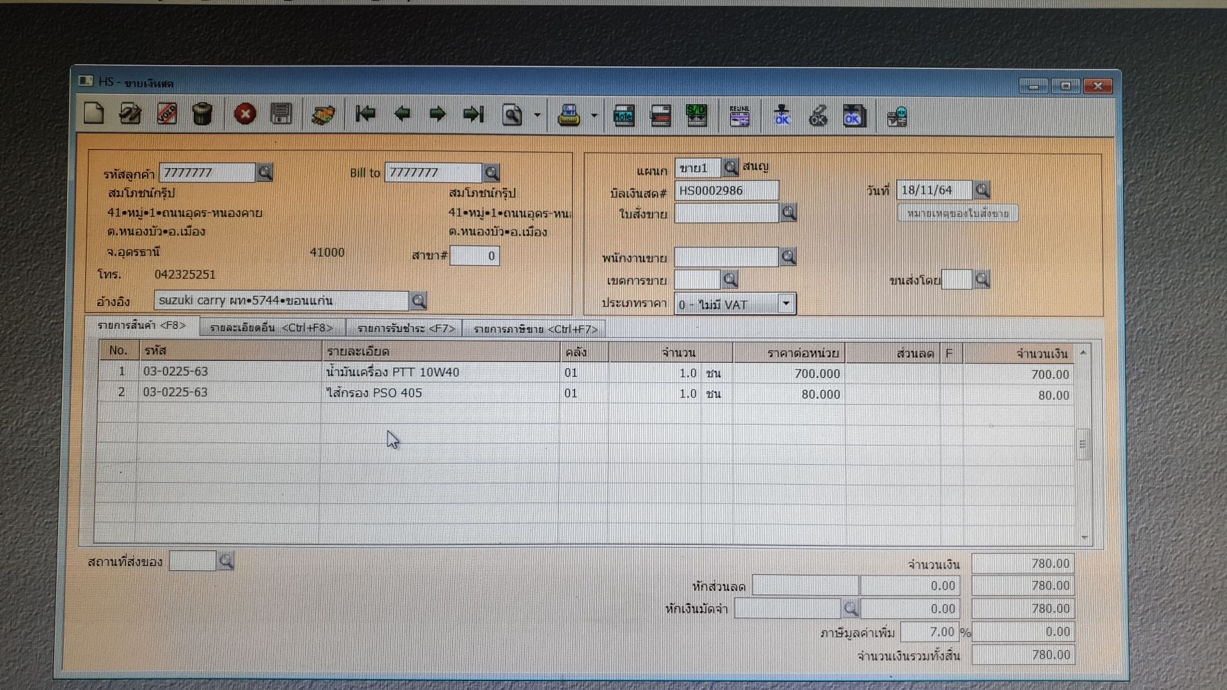
Task: Switch to รายการสินค้า <F8> tab
Action: pyautogui.click(x=142, y=326)
